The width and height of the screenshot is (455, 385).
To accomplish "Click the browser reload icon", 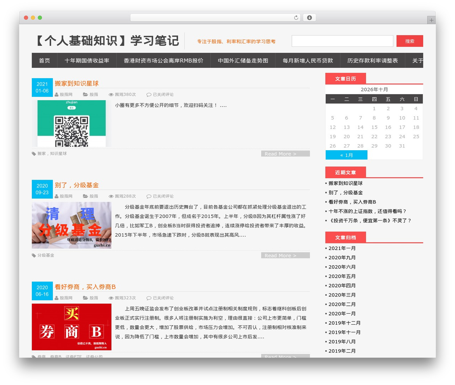I will pos(296,18).
